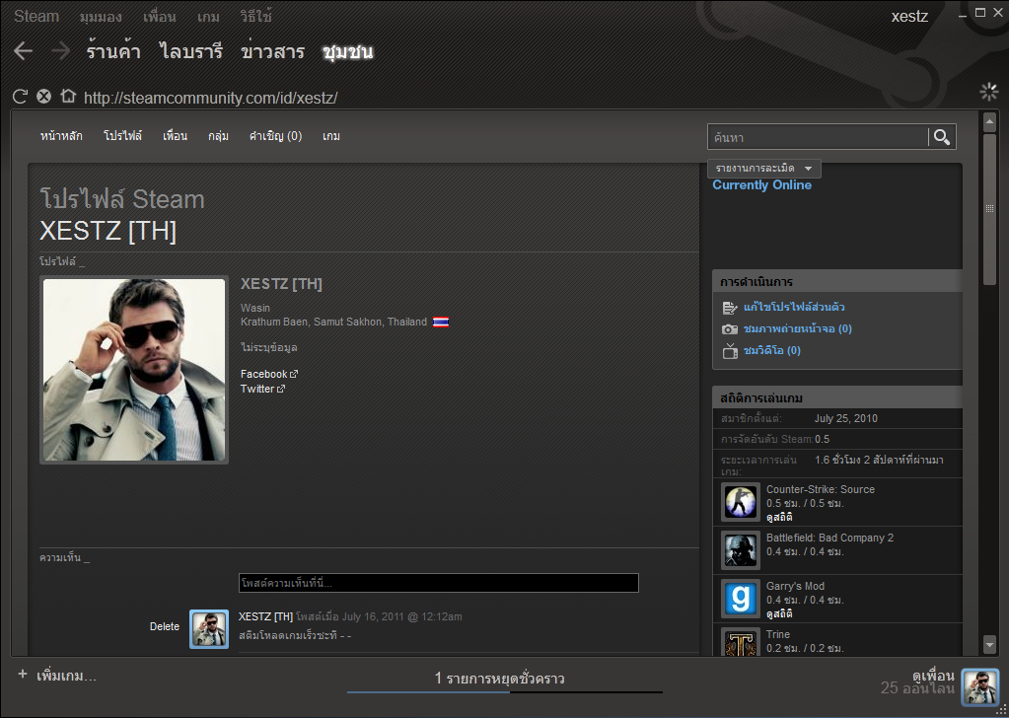Open the วิธีใช้ help menu

point(255,17)
